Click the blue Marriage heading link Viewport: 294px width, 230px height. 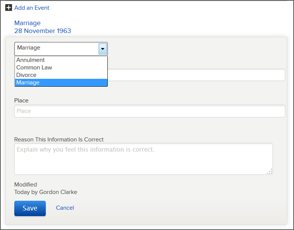tap(27, 23)
